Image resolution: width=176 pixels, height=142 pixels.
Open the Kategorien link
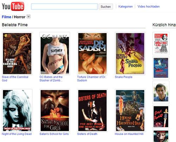pyautogui.click(x=125, y=6)
